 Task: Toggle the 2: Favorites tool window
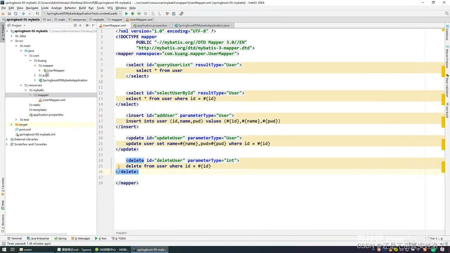(2, 187)
